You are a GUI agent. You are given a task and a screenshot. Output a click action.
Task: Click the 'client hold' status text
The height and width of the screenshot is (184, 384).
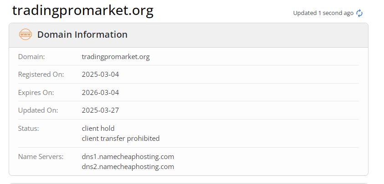point(98,128)
